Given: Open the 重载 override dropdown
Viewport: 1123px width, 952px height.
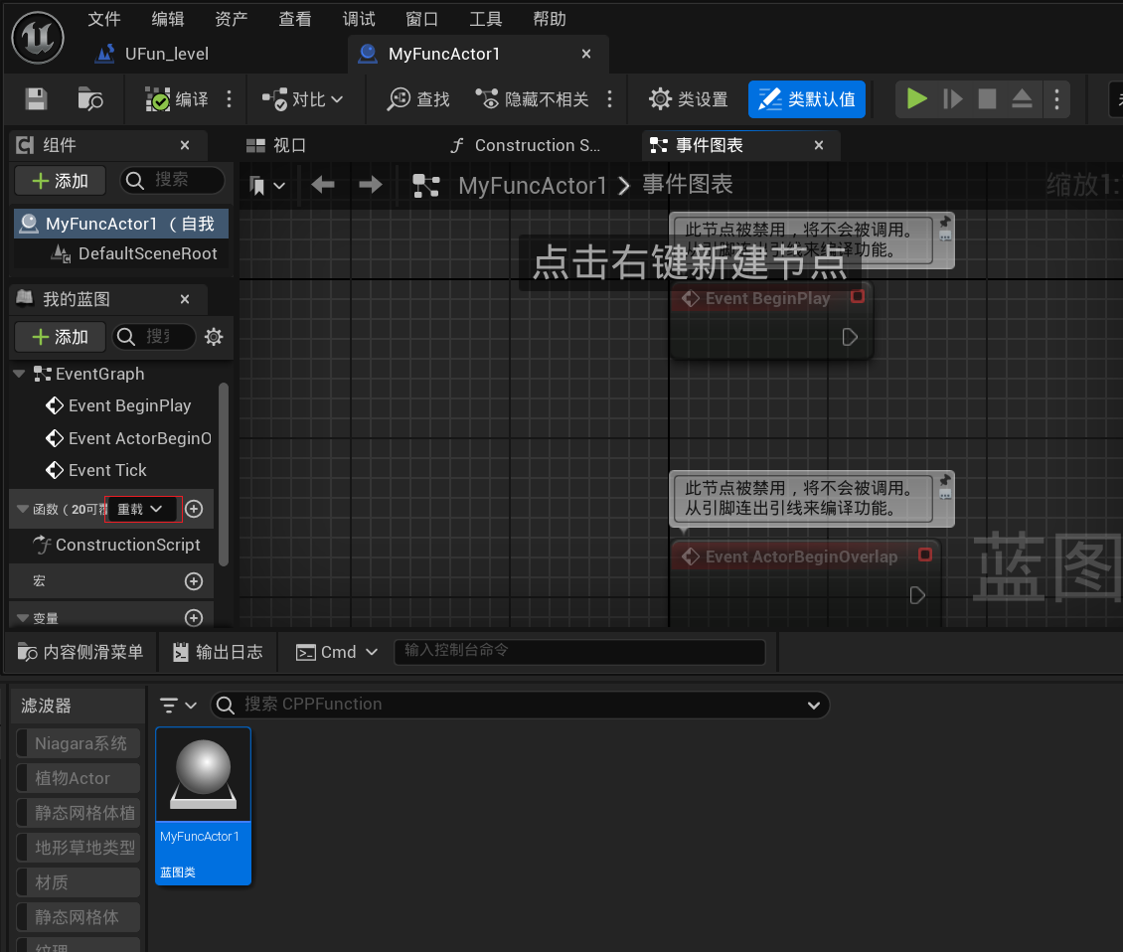Looking at the screenshot, I should point(143,509).
